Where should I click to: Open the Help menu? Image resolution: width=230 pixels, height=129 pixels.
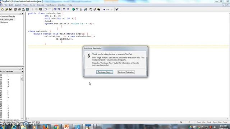(70, 5)
